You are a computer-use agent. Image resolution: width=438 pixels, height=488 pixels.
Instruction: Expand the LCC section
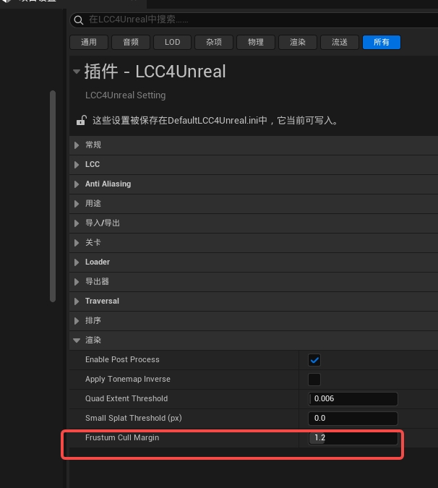point(77,165)
